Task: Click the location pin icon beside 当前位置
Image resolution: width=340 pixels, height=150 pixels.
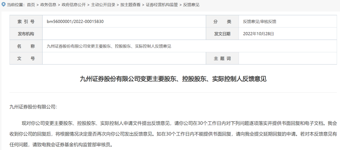Action: tap(3, 4)
